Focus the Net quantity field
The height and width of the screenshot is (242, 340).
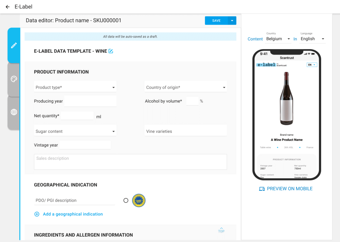coord(77,116)
